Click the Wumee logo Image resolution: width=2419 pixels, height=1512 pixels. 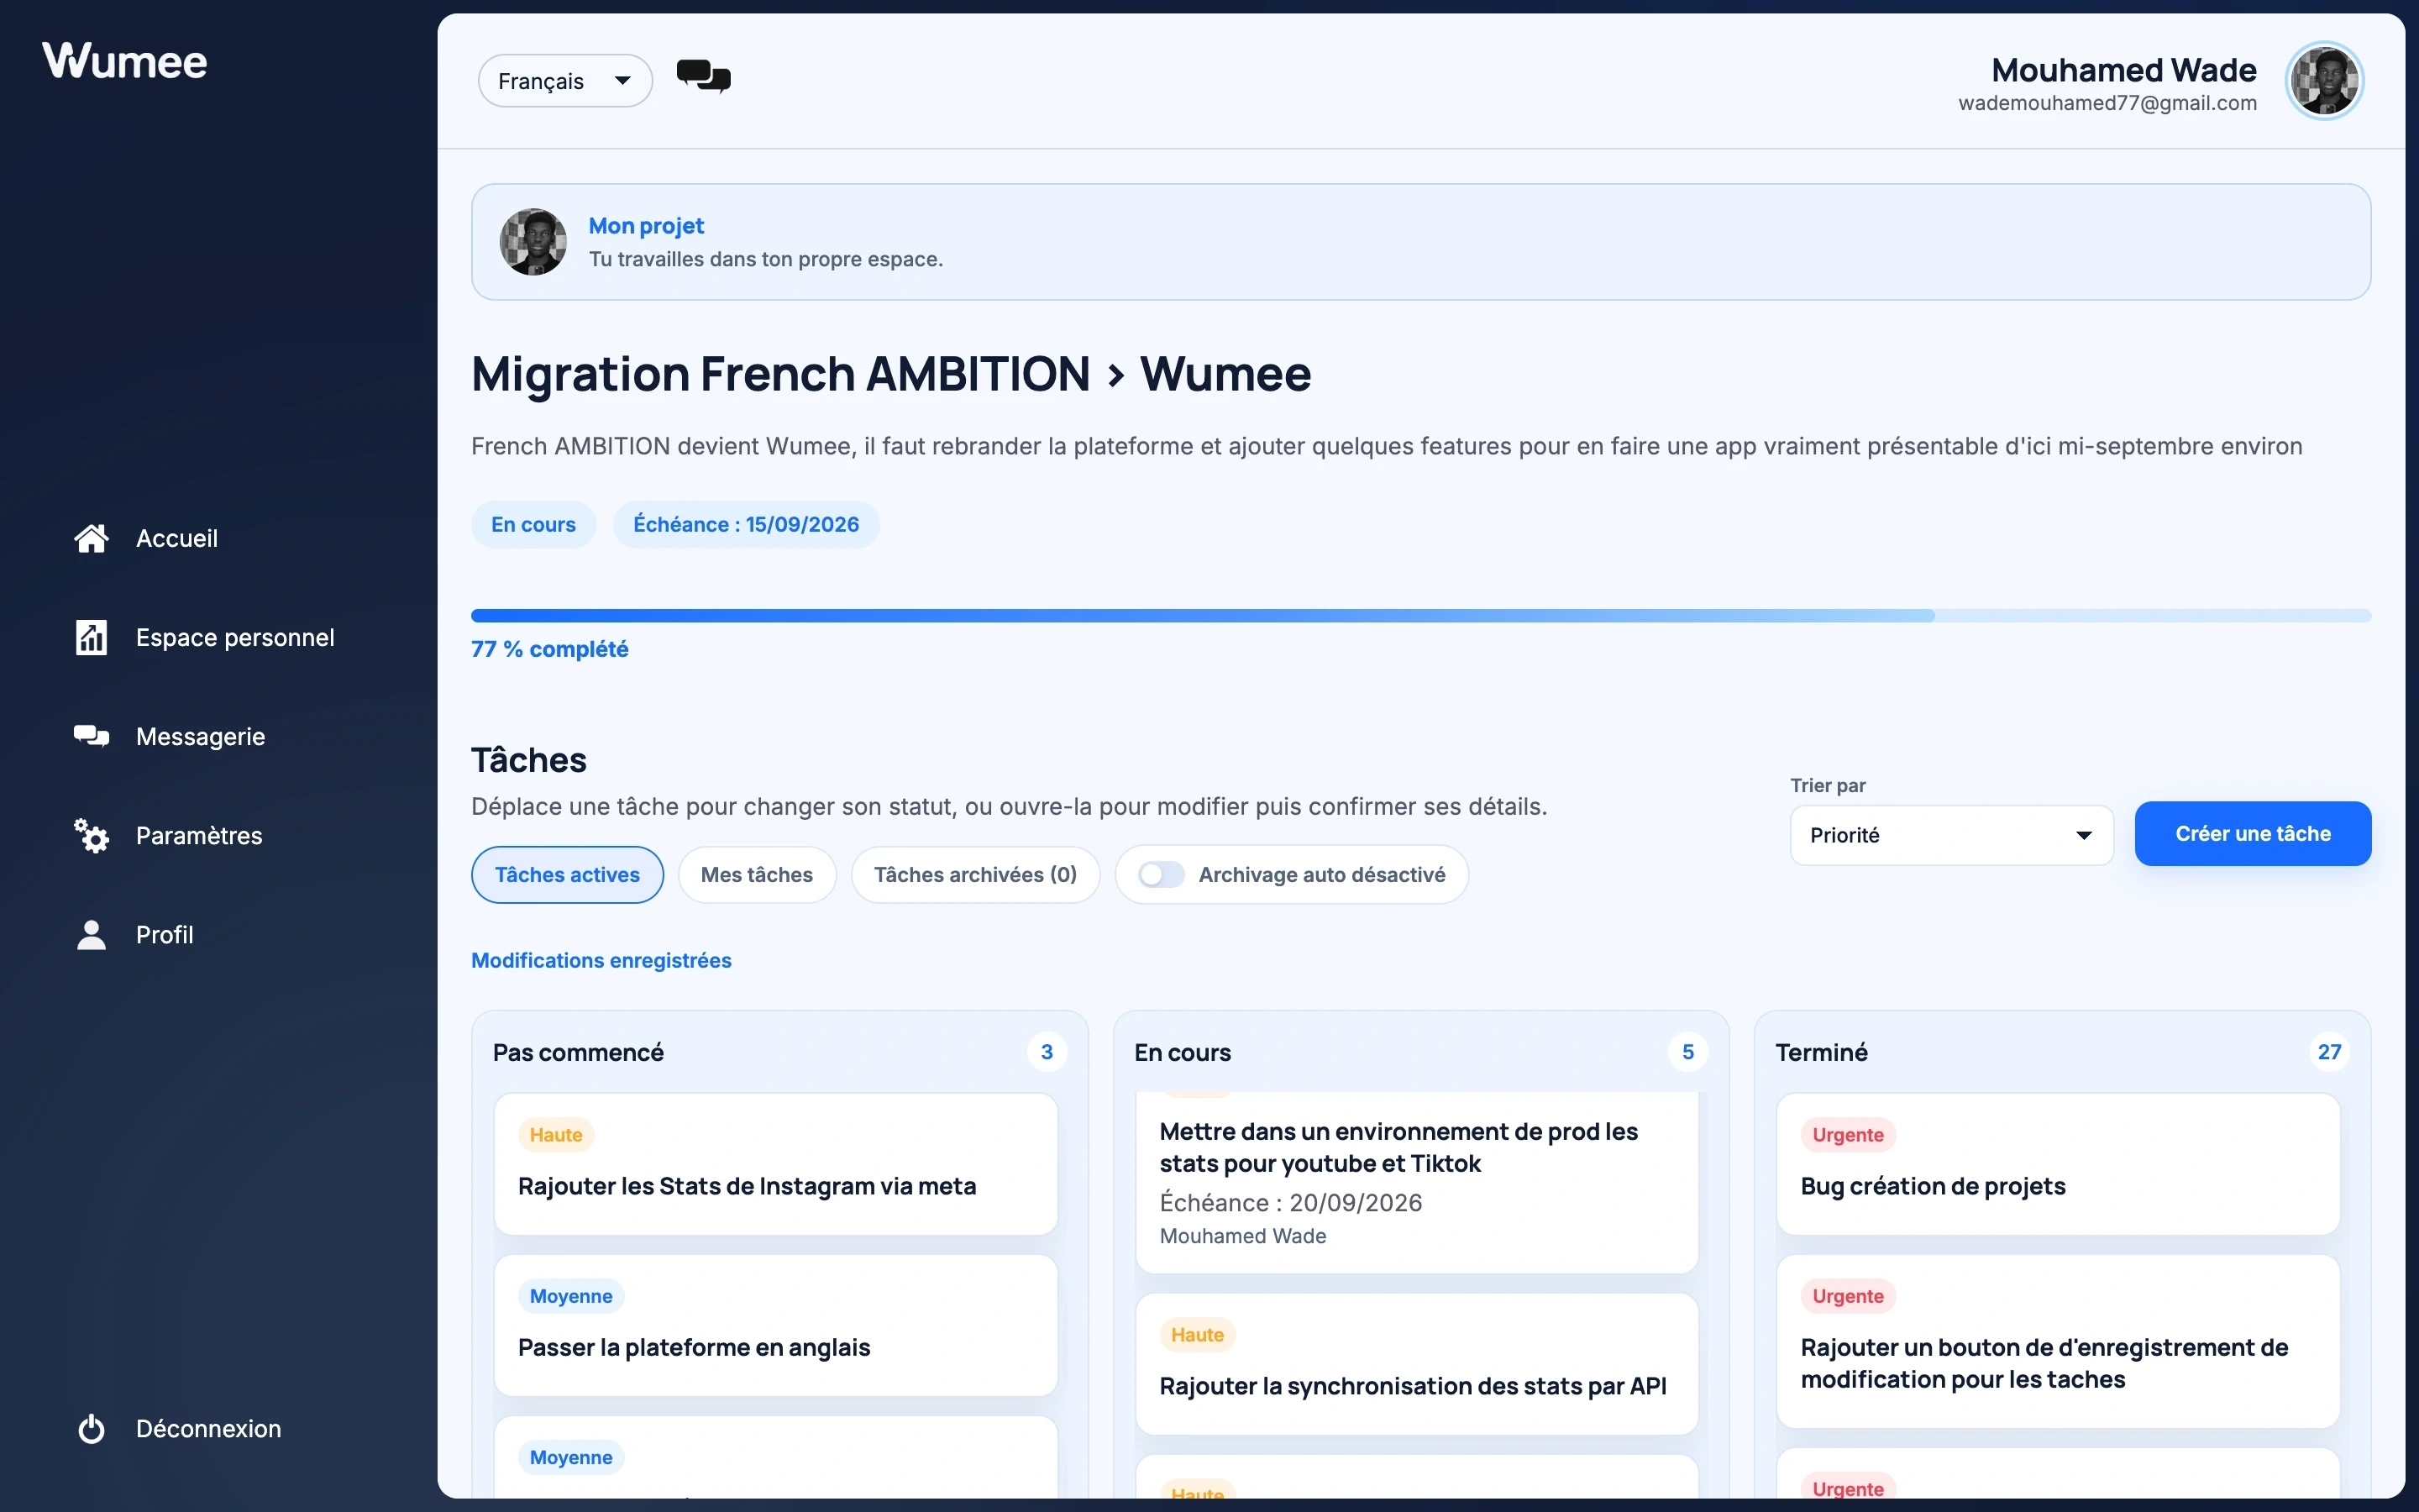pyautogui.click(x=125, y=61)
